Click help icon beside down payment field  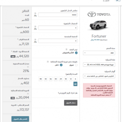35,40
